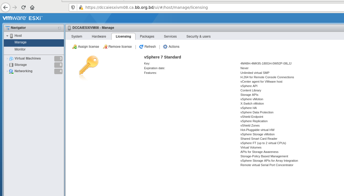Click the Virtual Machines count badge 3
The image size is (344, 196).
point(58,58)
